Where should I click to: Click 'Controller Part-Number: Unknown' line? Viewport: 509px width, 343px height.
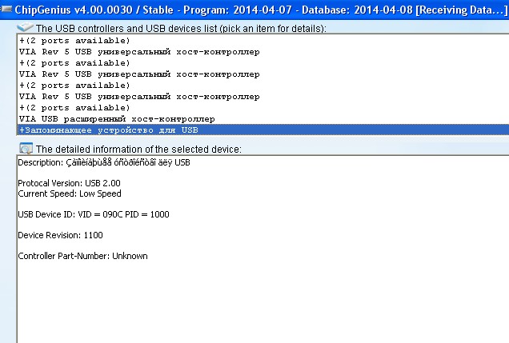[82, 256]
